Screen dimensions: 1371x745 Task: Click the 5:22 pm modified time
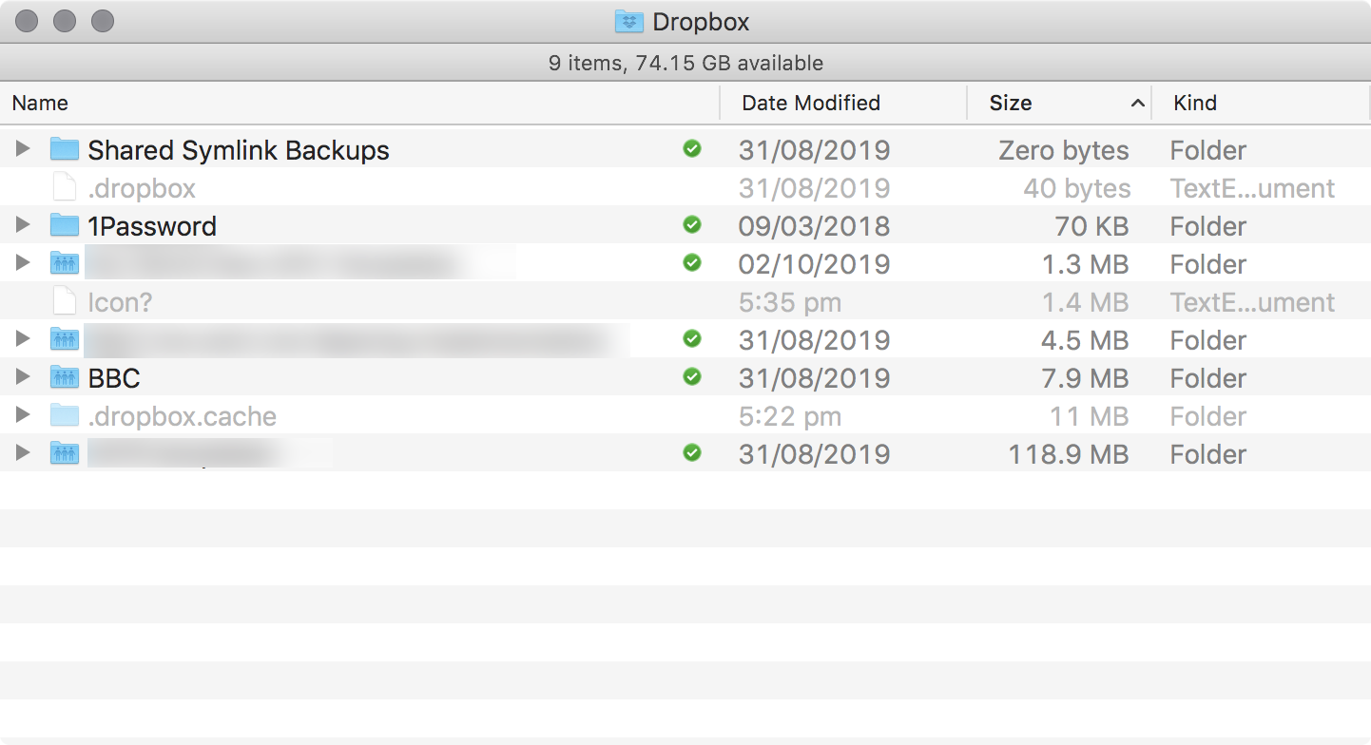point(790,416)
